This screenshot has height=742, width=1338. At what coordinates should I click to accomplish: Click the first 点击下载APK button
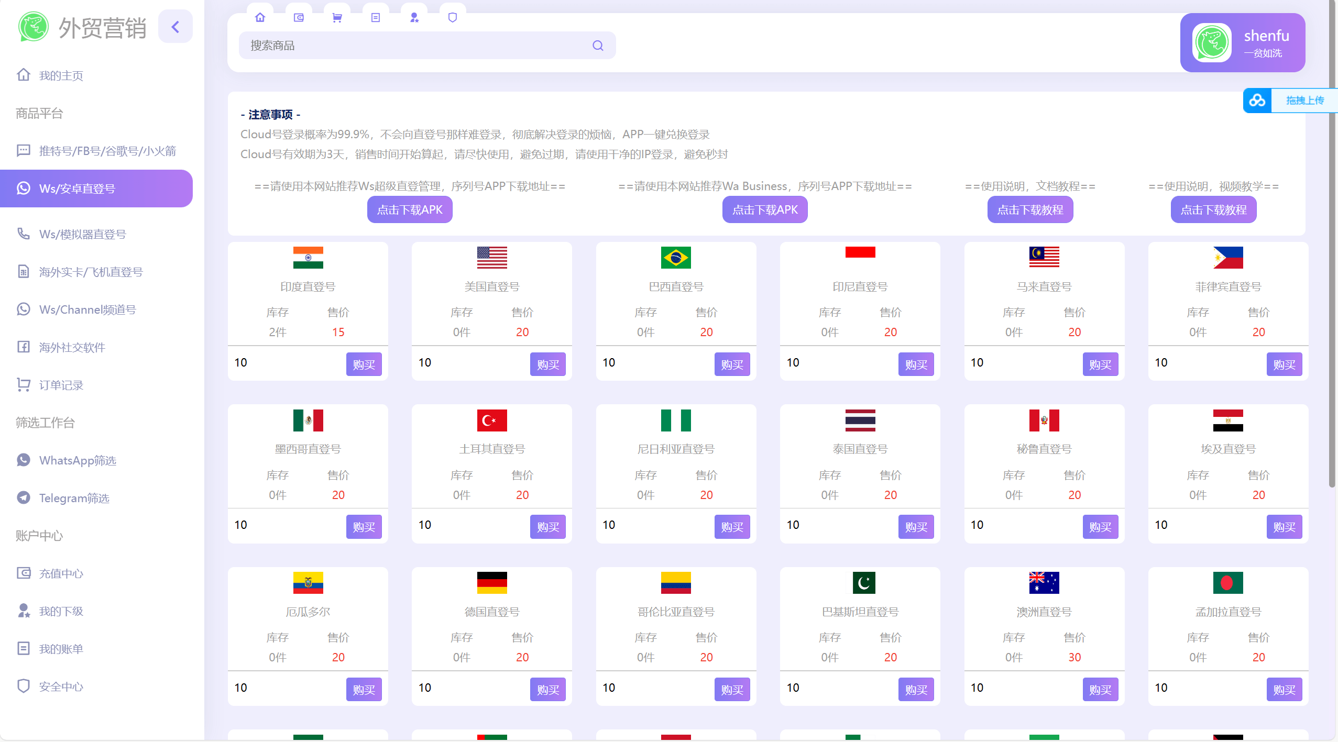tap(410, 209)
